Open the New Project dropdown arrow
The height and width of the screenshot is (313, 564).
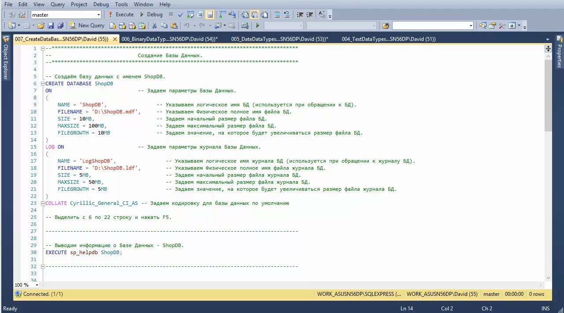click(x=19, y=25)
